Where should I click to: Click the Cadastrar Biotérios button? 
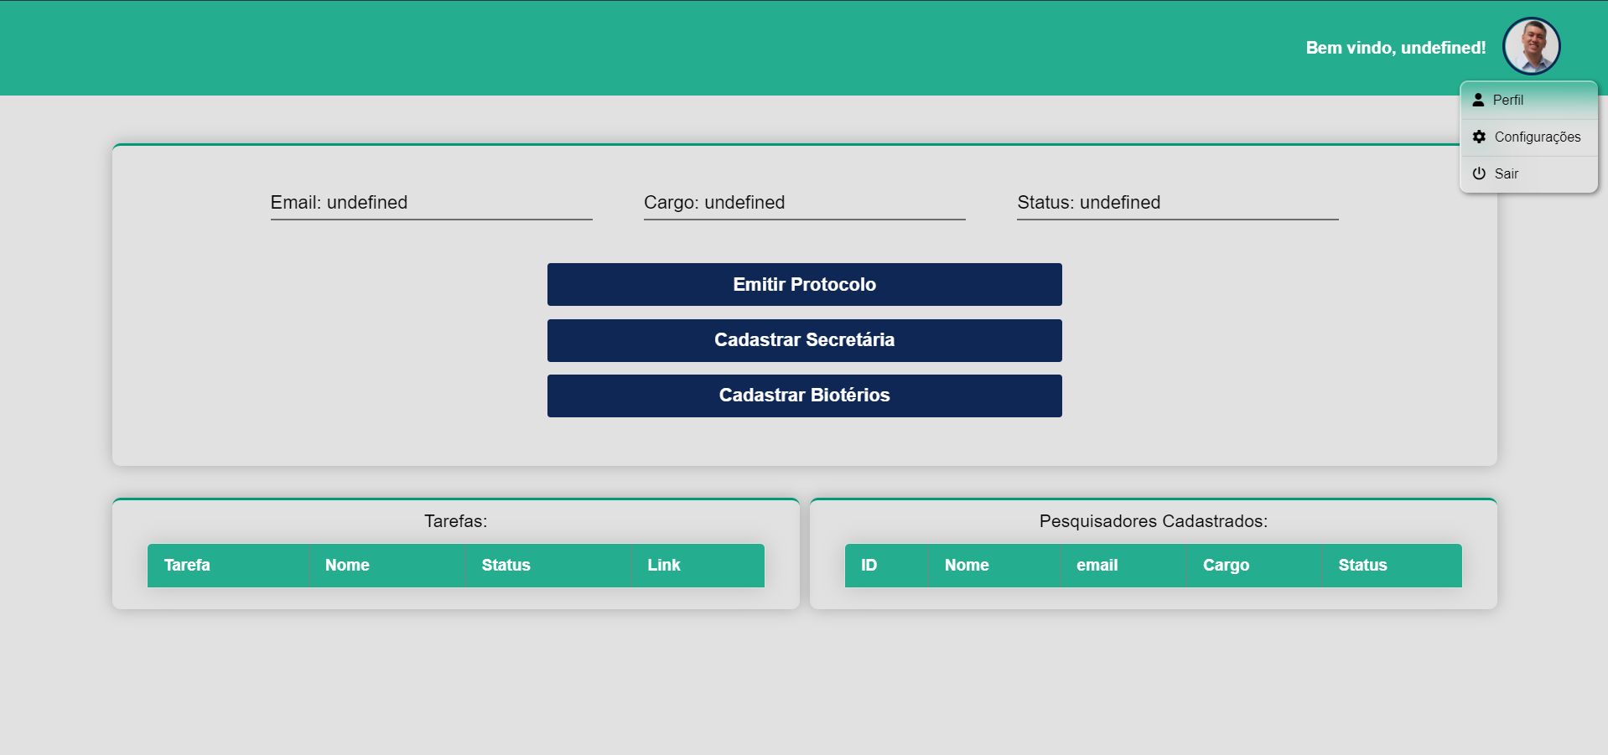(804, 396)
